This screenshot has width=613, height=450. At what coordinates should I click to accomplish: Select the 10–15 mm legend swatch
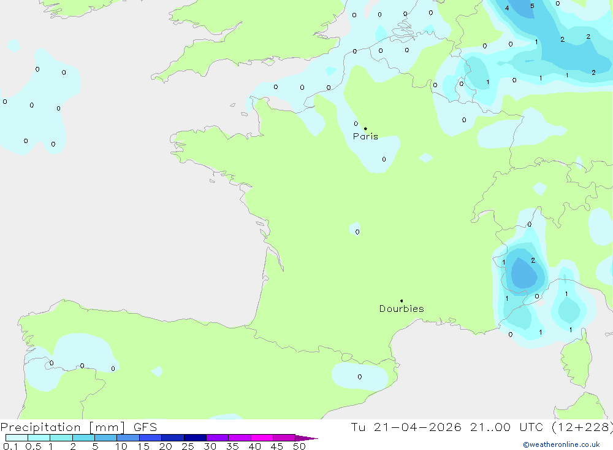coord(128,438)
